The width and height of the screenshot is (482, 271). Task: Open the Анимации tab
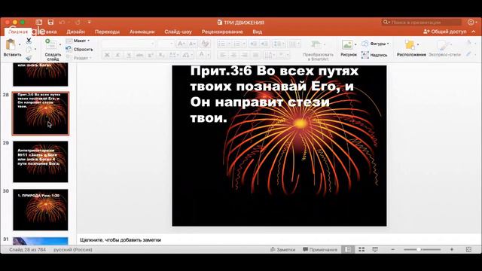pyautogui.click(x=142, y=32)
